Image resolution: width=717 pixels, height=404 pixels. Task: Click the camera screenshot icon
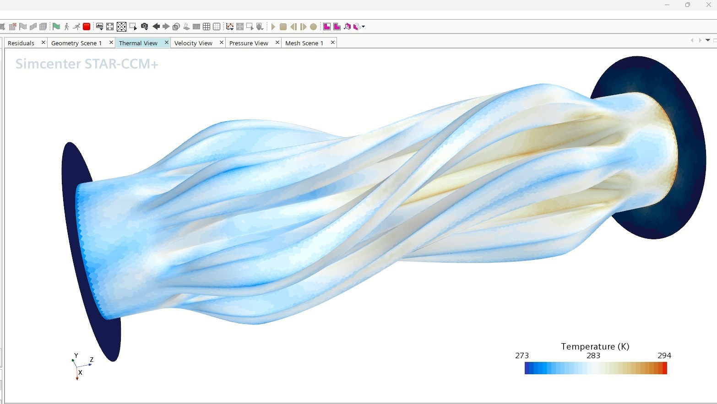[145, 27]
